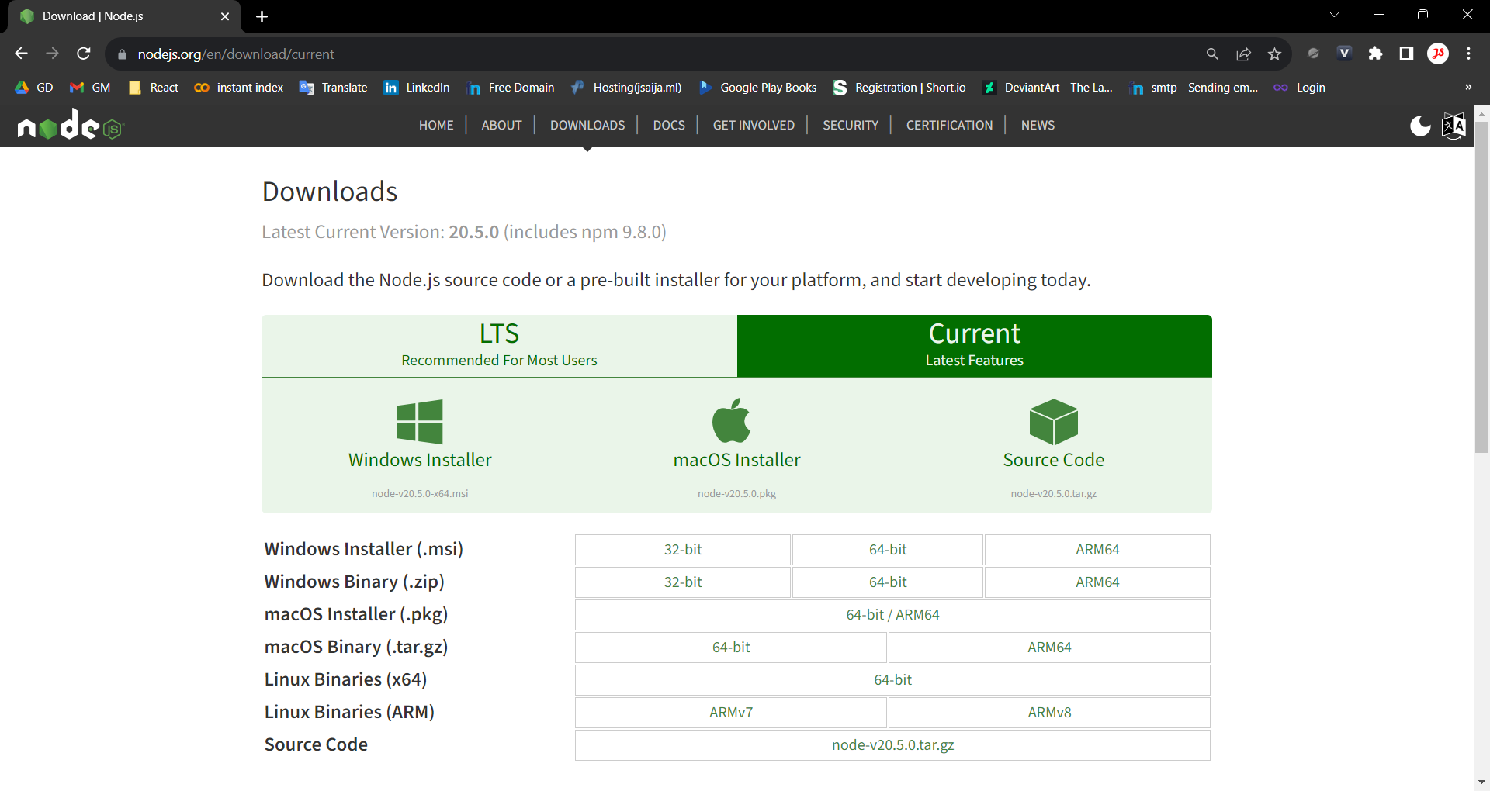
Task: Switch to the LTS Recommended For Most Users tab
Action: click(x=499, y=346)
